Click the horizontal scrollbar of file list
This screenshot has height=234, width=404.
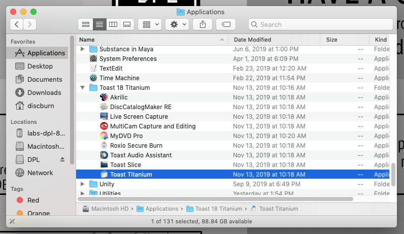coord(215,199)
